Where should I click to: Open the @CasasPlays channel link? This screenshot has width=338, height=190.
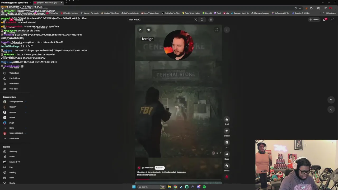coord(148,168)
